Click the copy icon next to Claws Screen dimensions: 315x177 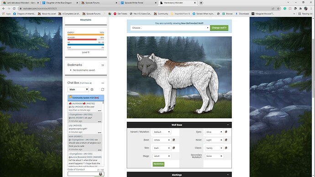click(226, 148)
